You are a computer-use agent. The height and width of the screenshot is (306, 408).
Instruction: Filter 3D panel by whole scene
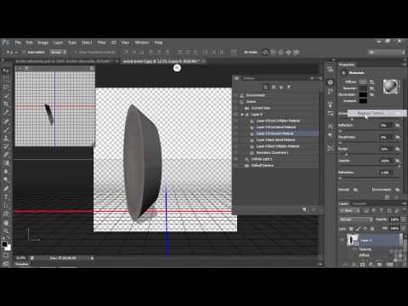click(265, 87)
